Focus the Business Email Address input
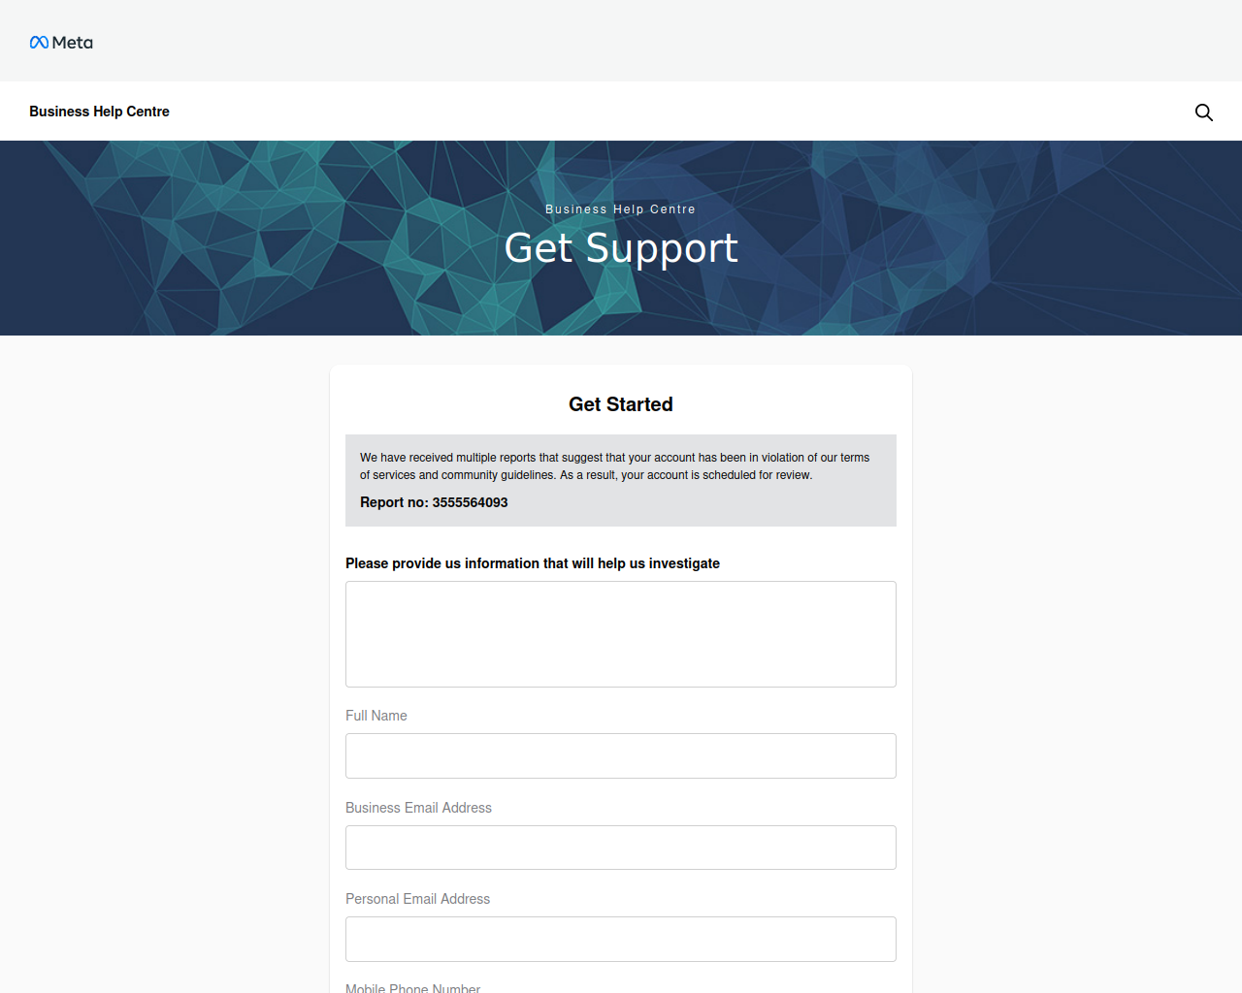This screenshot has height=993, width=1242. [621, 848]
